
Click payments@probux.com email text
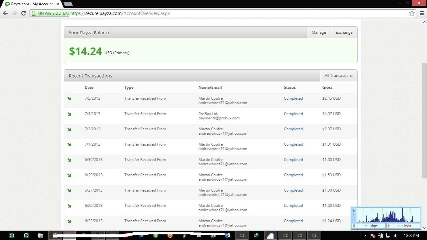tap(219, 118)
